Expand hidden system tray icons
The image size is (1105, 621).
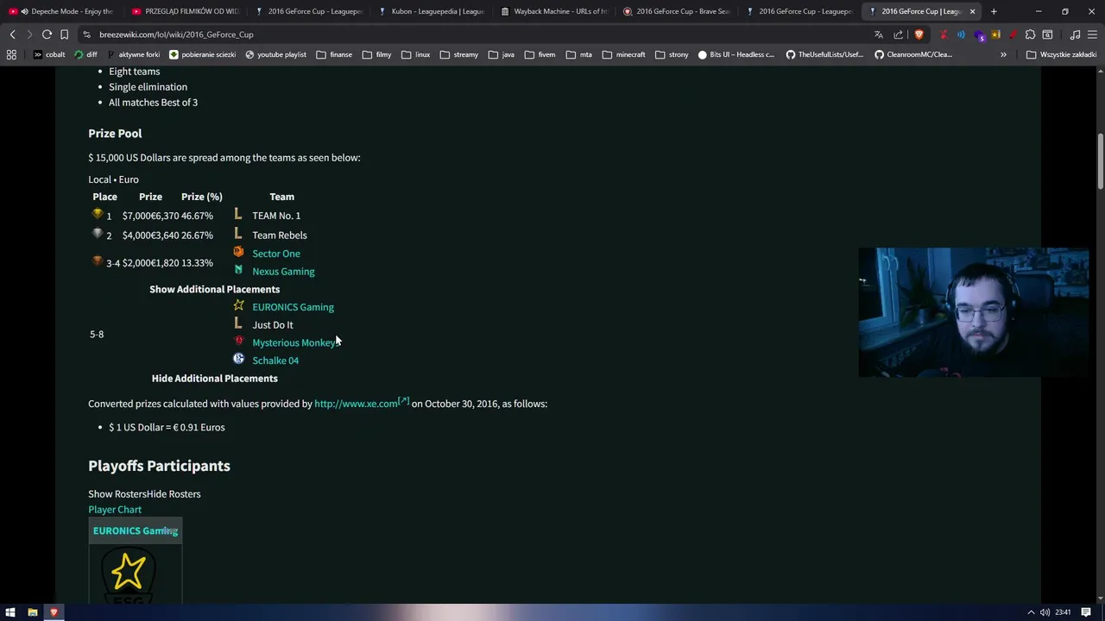[1030, 612]
